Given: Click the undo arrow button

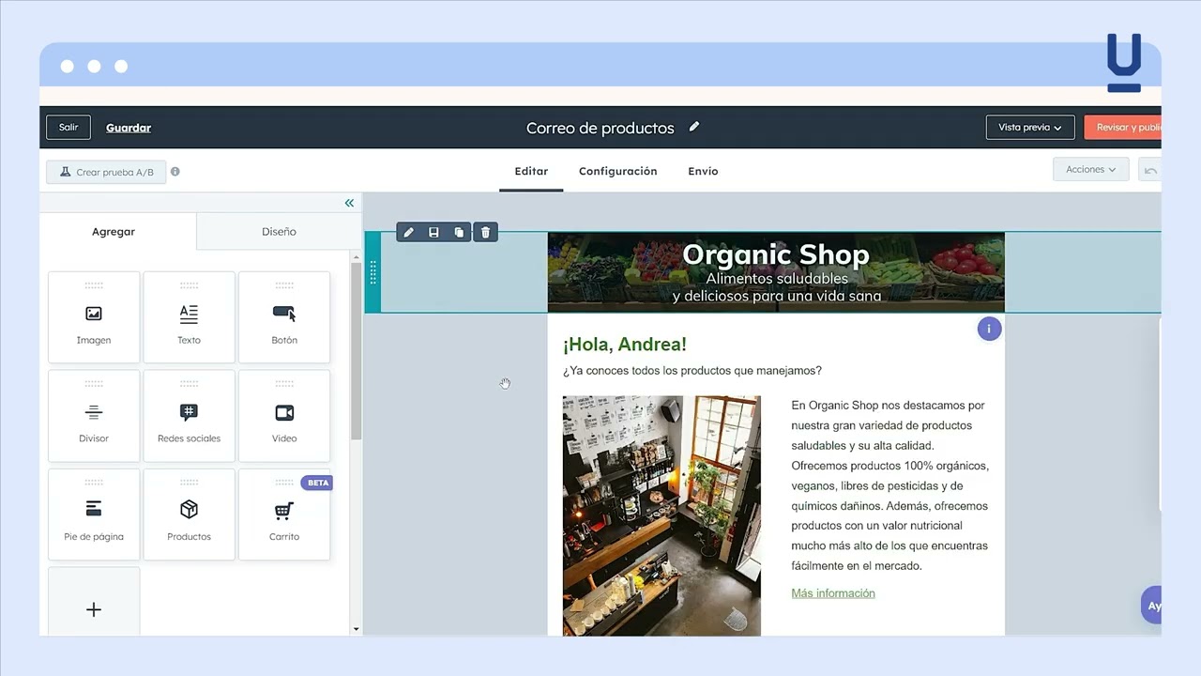Looking at the screenshot, I should click(x=1149, y=170).
